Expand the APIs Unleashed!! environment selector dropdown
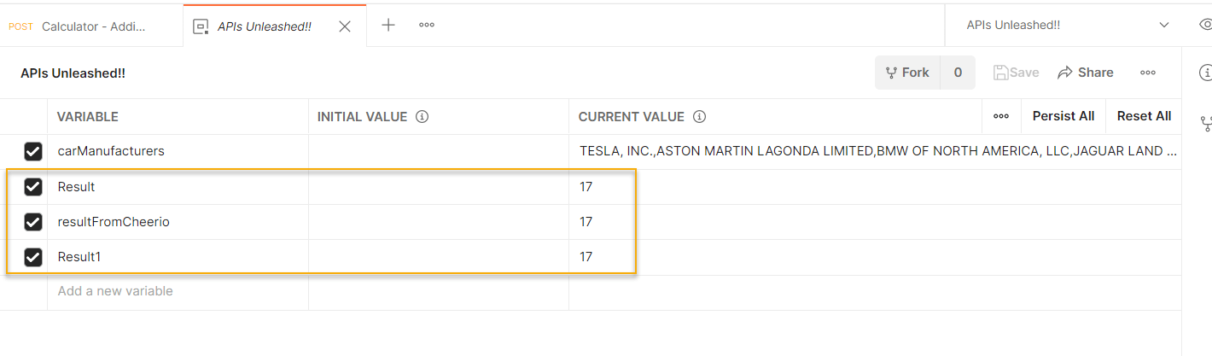This screenshot has width=1212, height=356. point(1164,26)
